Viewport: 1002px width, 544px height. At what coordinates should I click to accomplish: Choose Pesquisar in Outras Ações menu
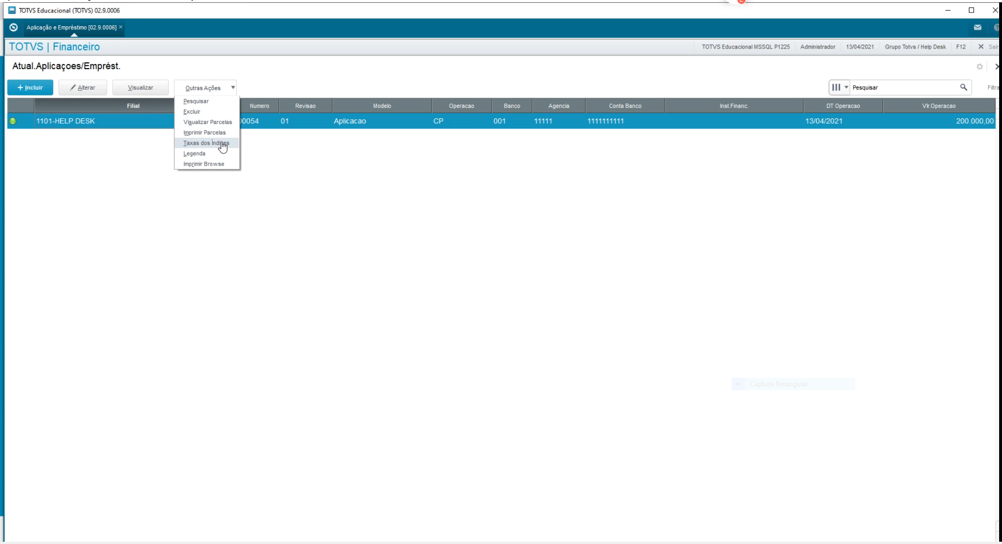click(x=196, y=101)
